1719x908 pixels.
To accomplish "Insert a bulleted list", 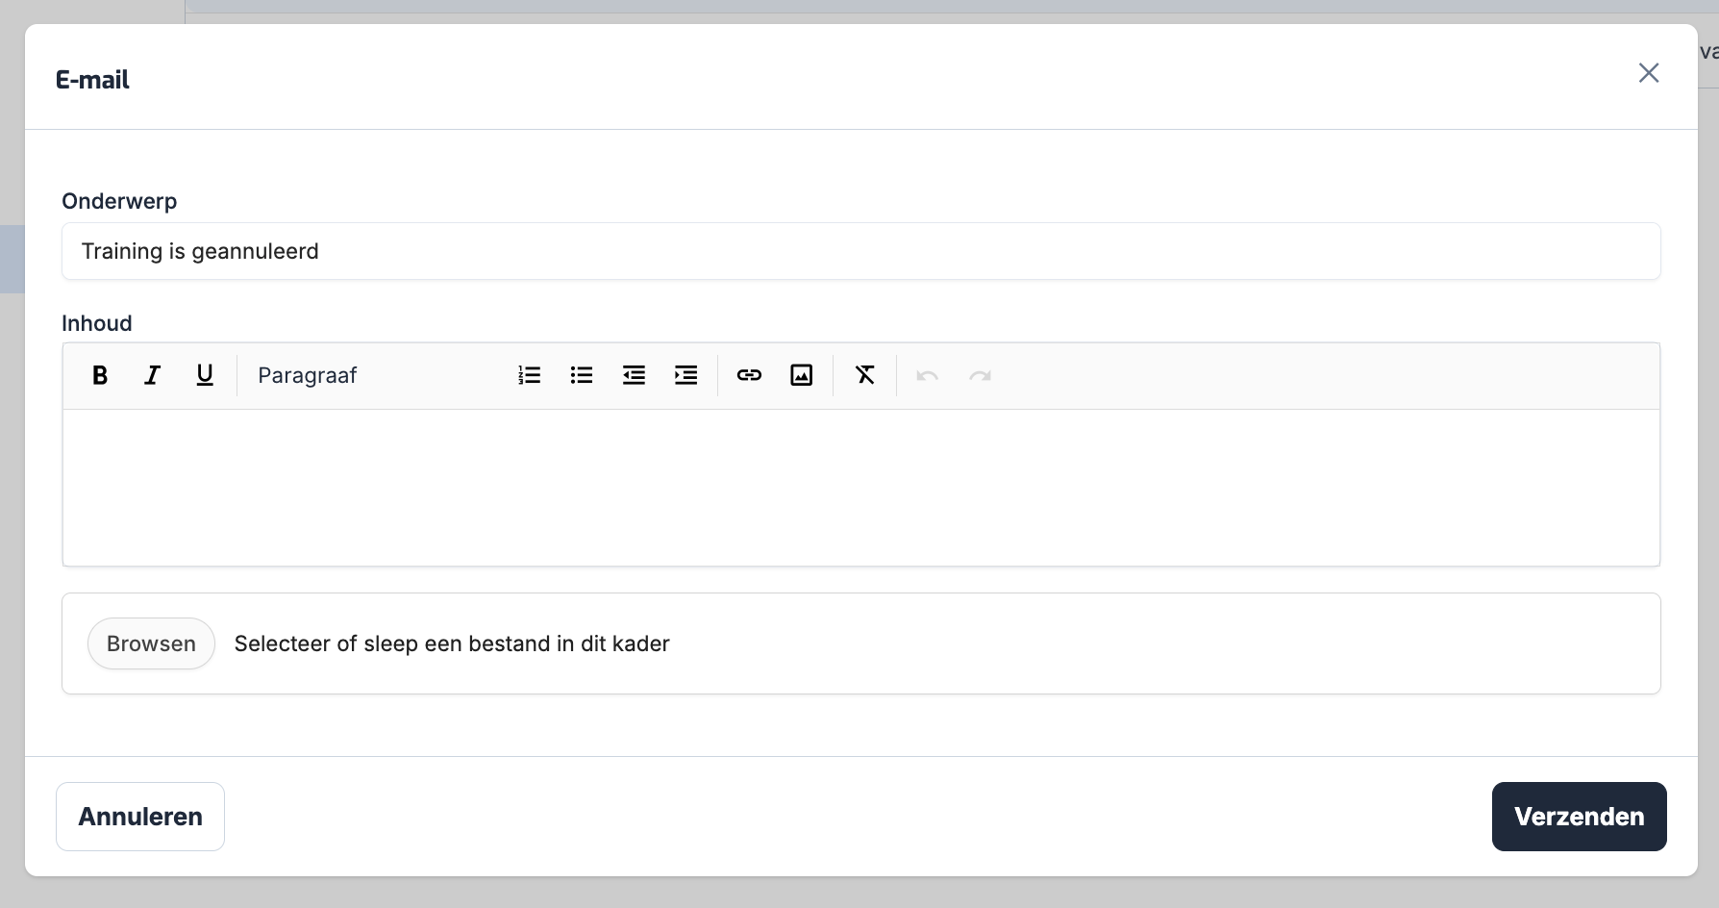I will click(582, 375).
